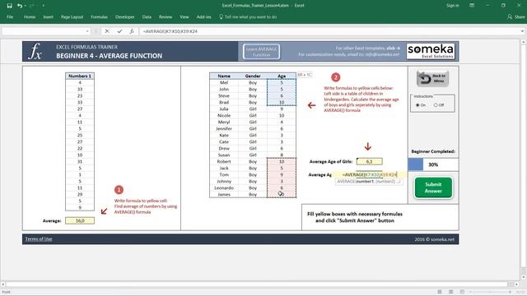The height and width of the screenshot is (296, 527).
Task: Open the Formulas tab
Action: (x=99, y=16)
